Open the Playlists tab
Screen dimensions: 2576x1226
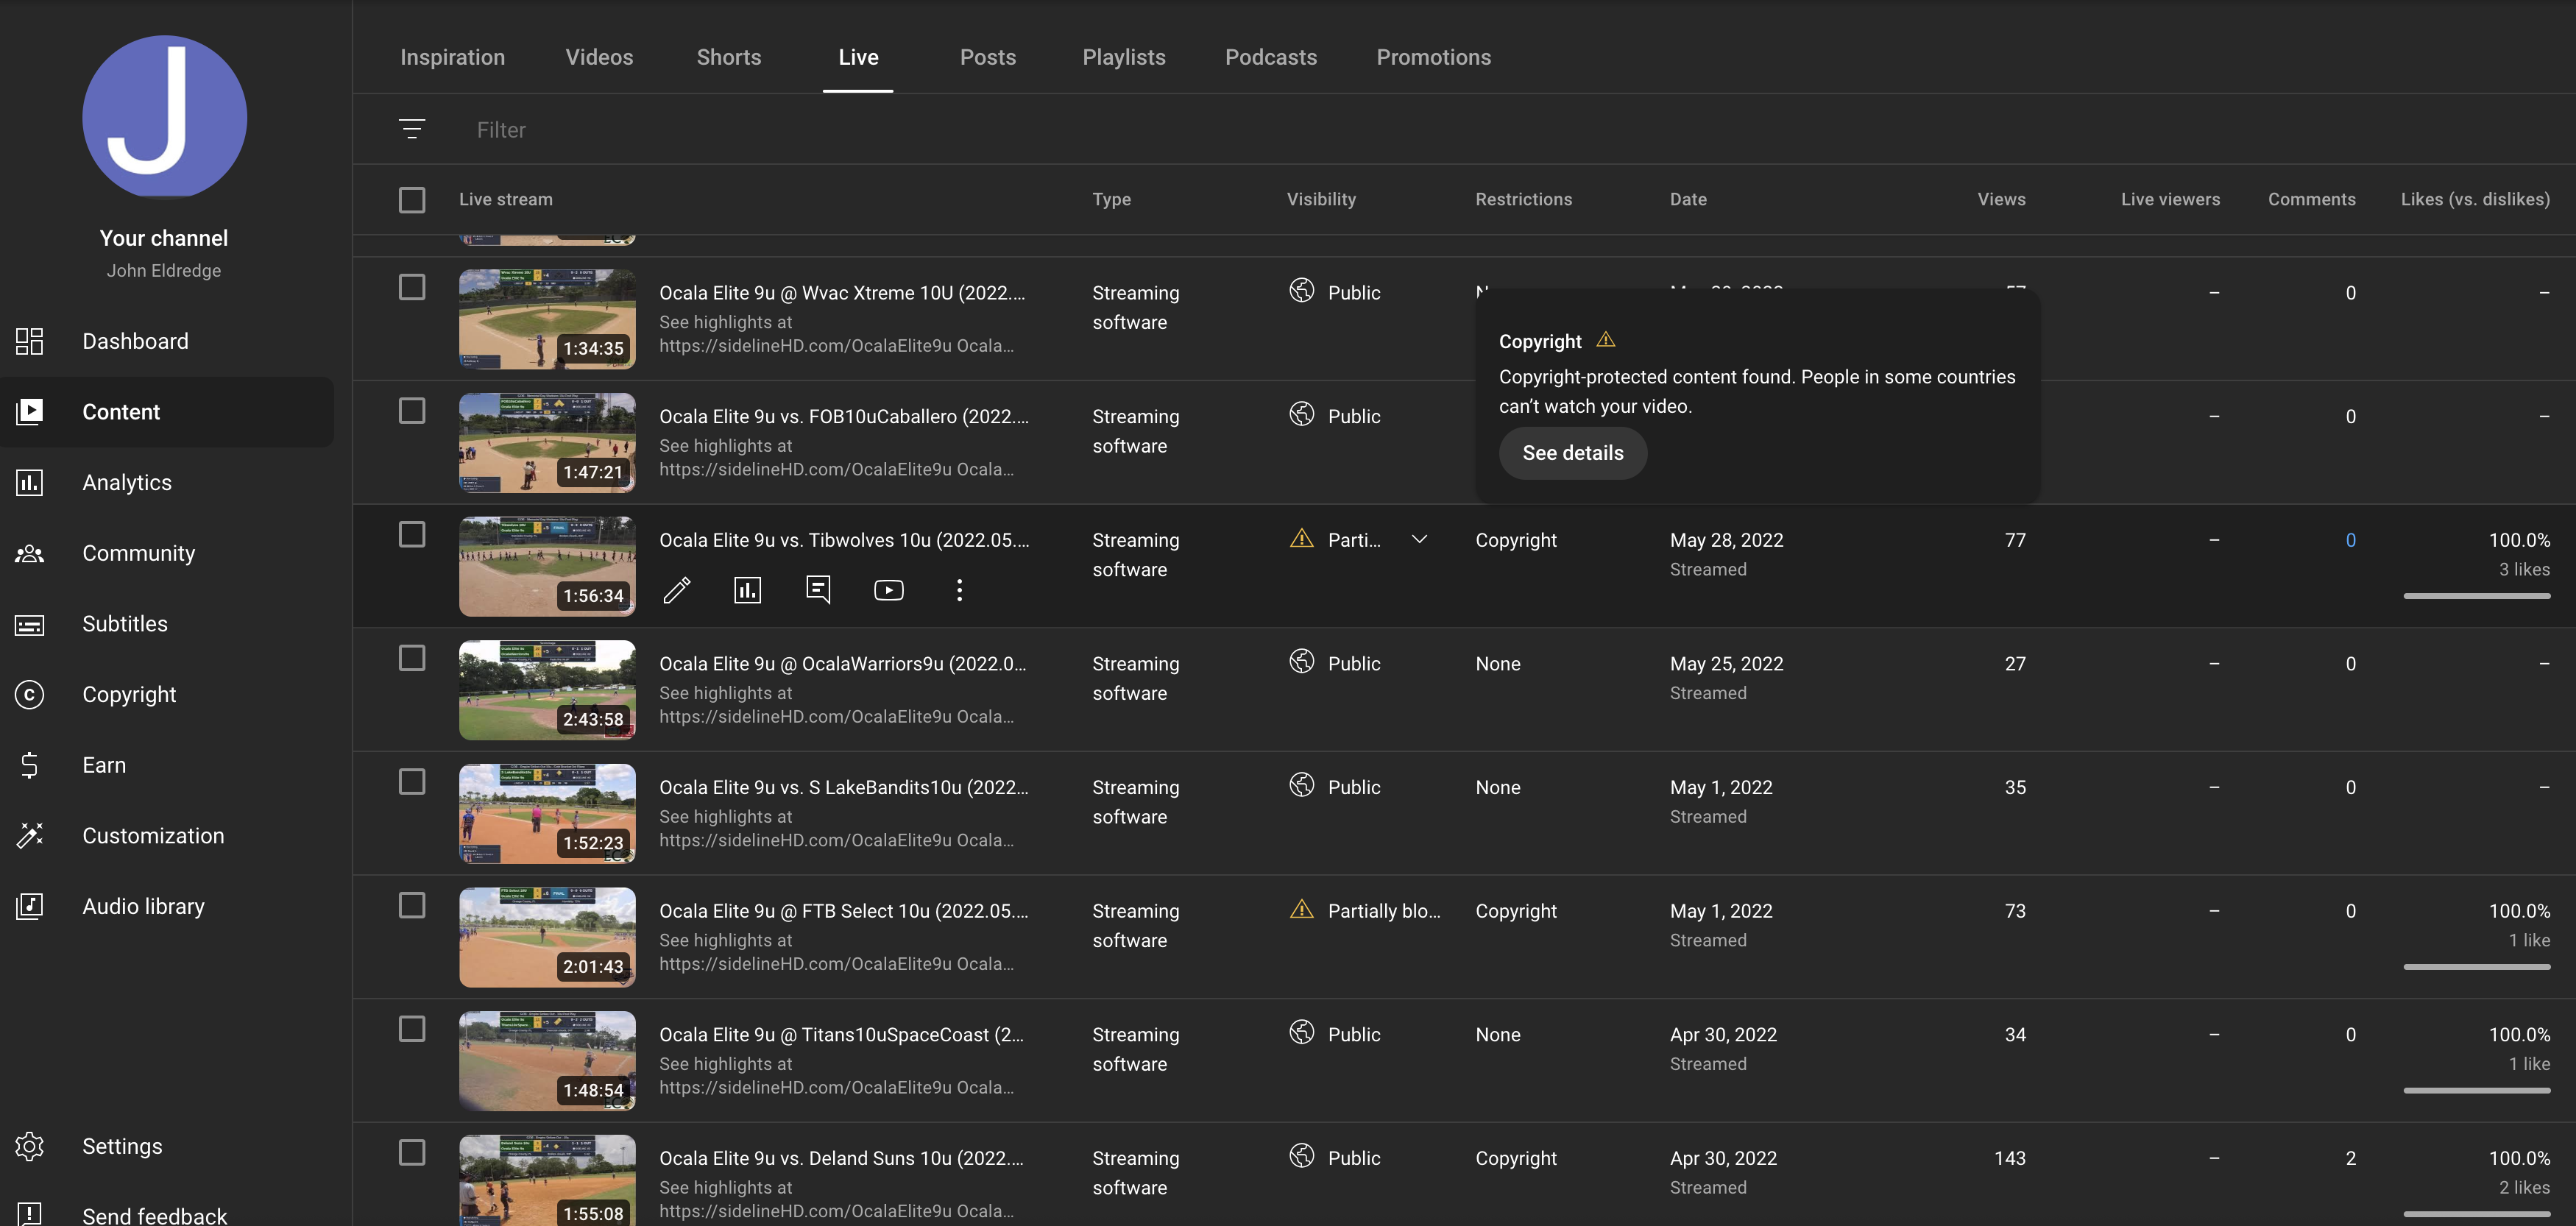[x=1124, y=57]
